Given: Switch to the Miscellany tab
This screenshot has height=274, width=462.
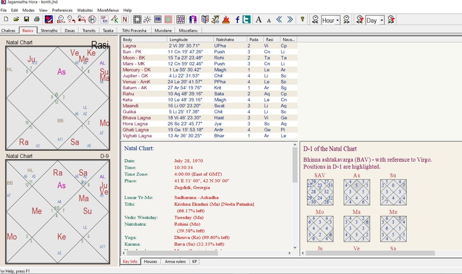Looking at the screenshot, I should point(188,30).
